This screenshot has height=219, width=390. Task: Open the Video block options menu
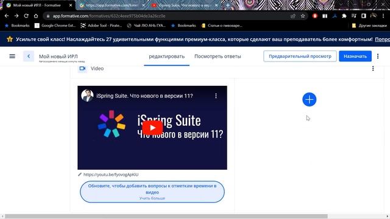point(373,68)
